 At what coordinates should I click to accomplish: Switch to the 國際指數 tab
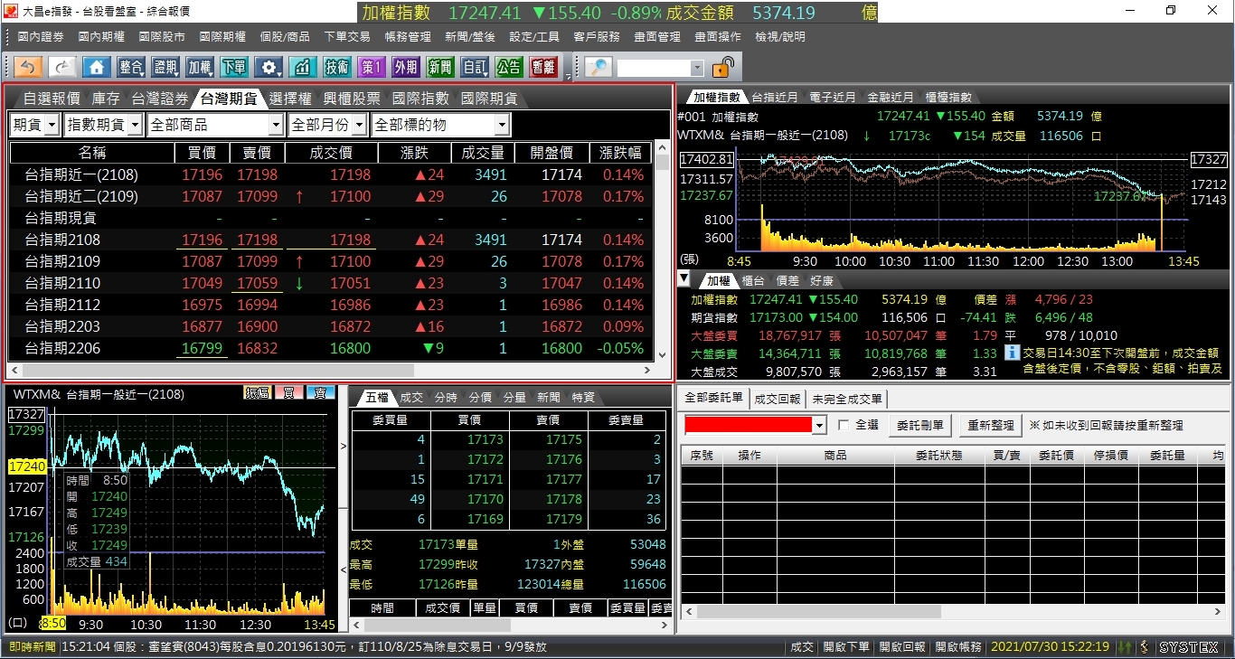click(x=421, y=99)
